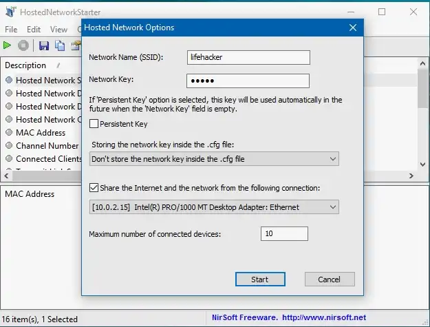Open the shared connection adapter dropdown
Screen dimensions: 430x327
pos(214,207)
